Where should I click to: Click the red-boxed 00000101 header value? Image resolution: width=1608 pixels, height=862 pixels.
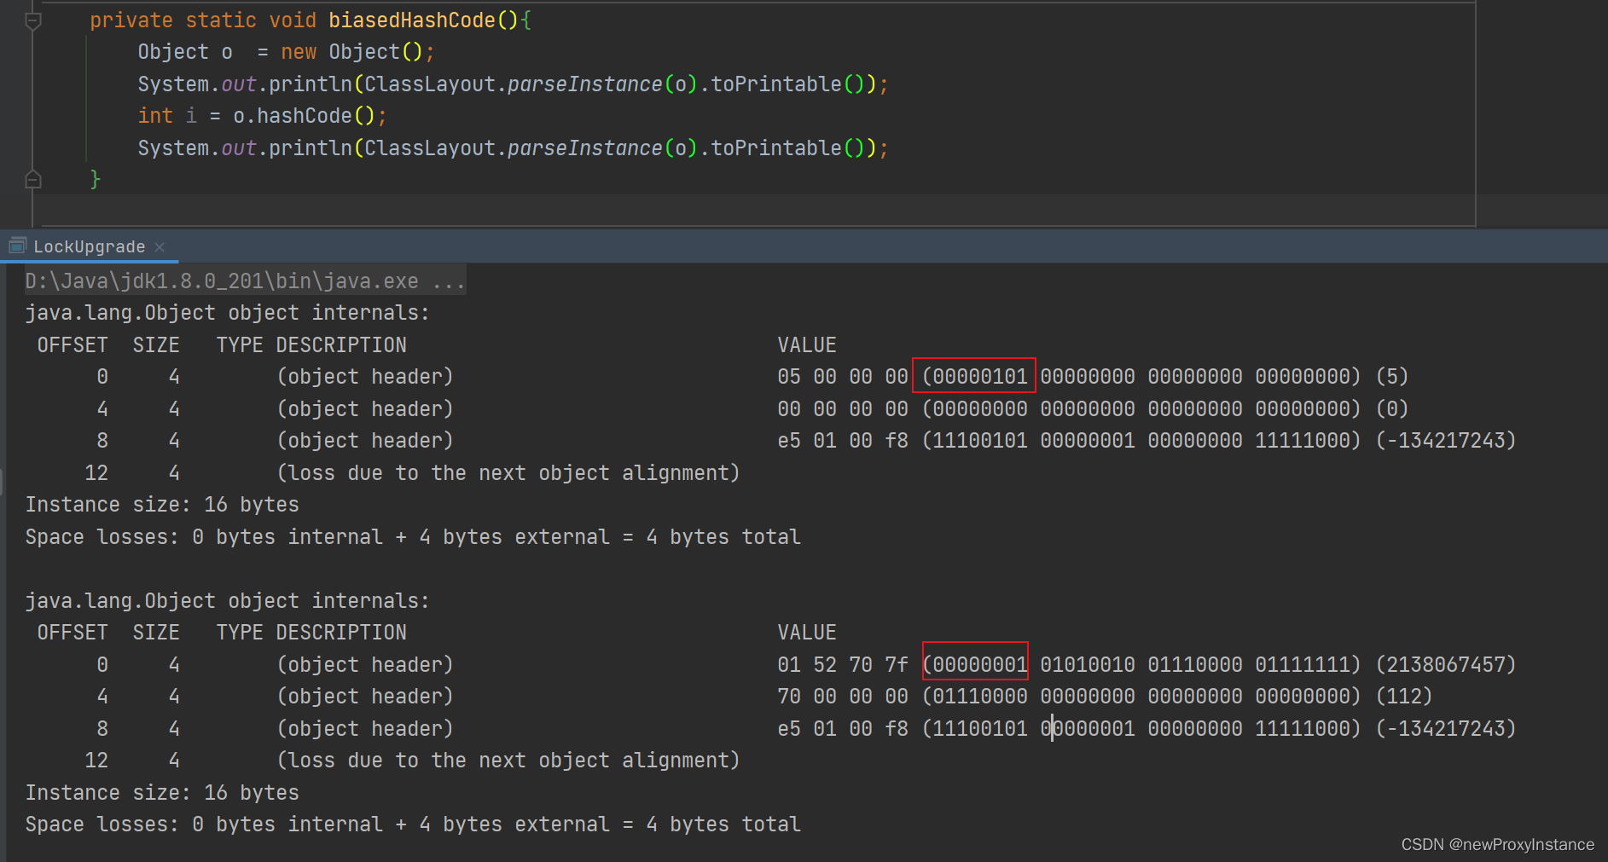[x=974, y=376]
